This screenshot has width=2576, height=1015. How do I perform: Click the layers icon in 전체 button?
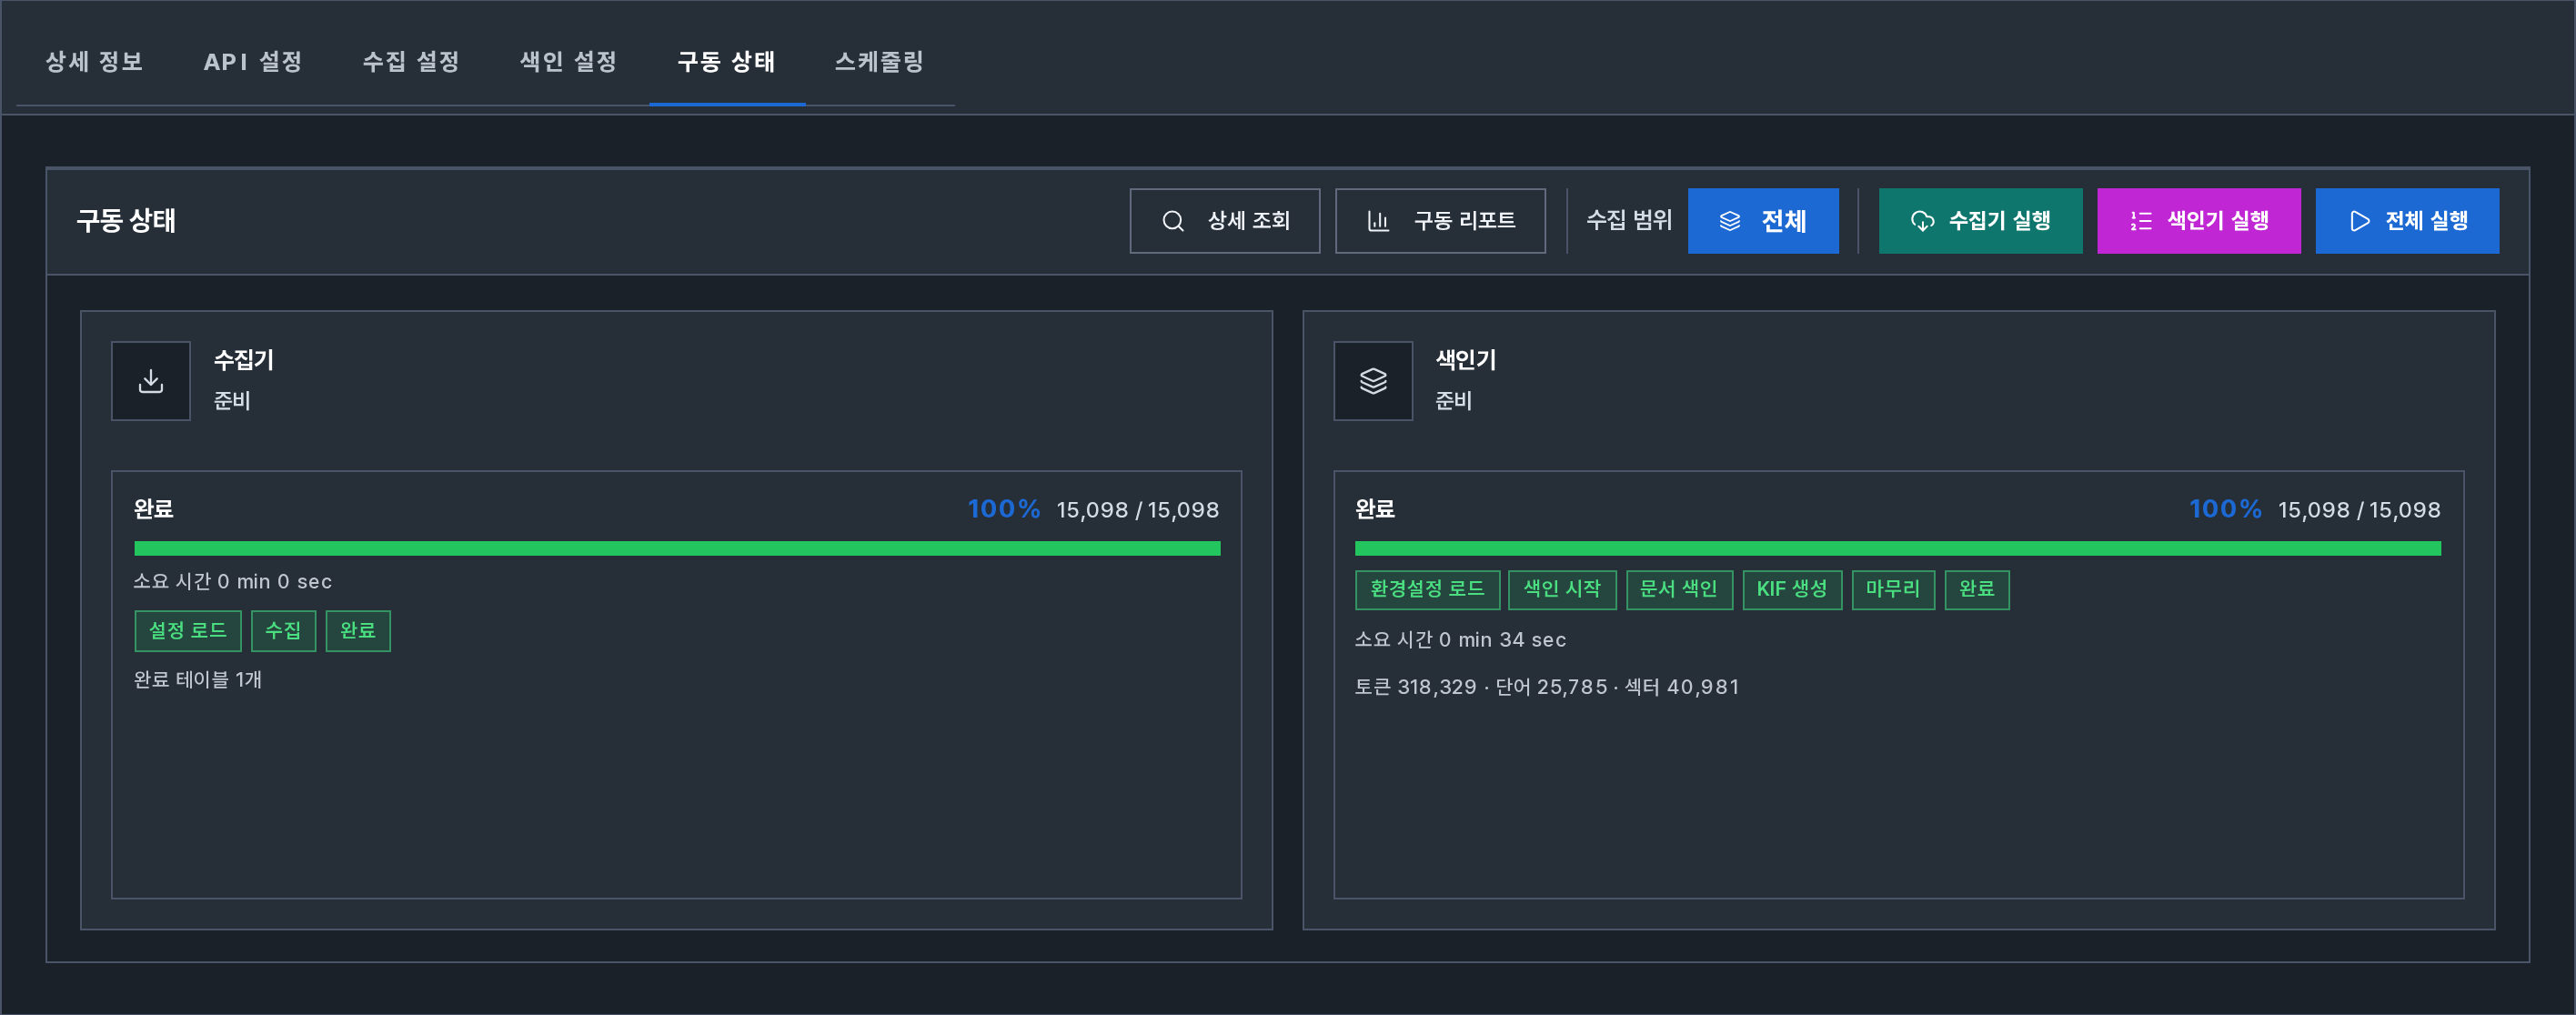click(x=1730, y=221)
